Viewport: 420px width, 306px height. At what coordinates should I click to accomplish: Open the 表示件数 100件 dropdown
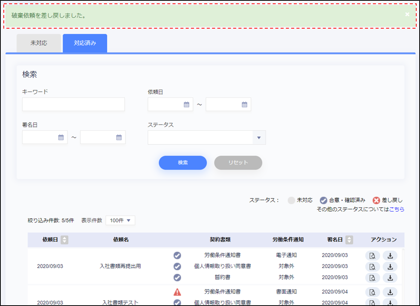click(x=120, y=221)
